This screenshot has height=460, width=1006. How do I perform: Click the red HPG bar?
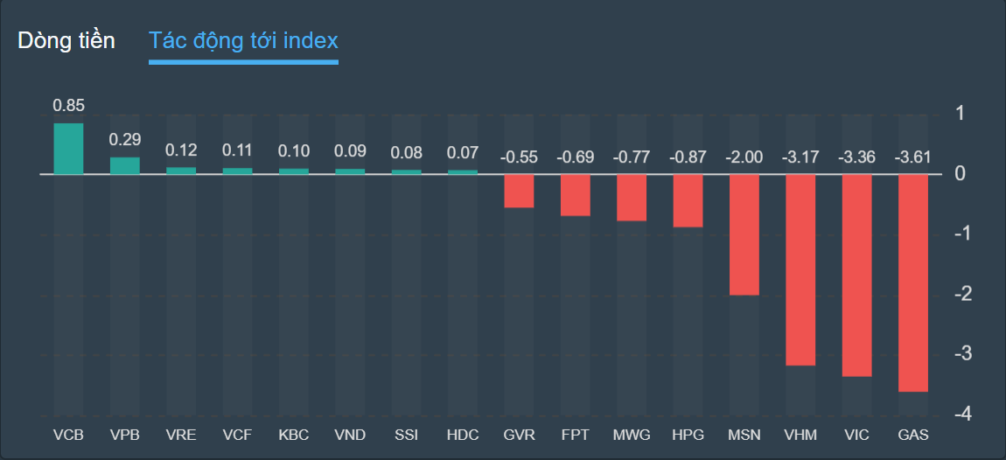click(x=688, y=200)
